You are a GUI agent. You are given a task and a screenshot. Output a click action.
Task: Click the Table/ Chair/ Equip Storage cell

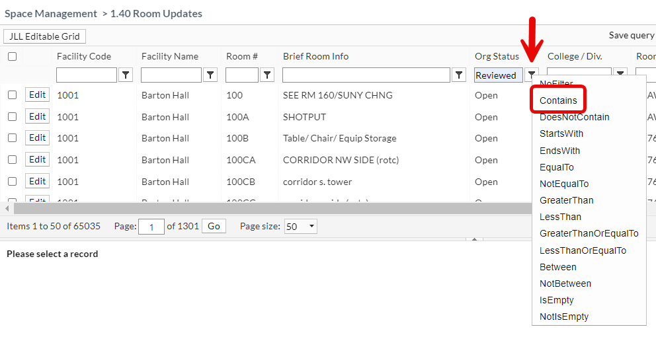(x=340, y=138)
